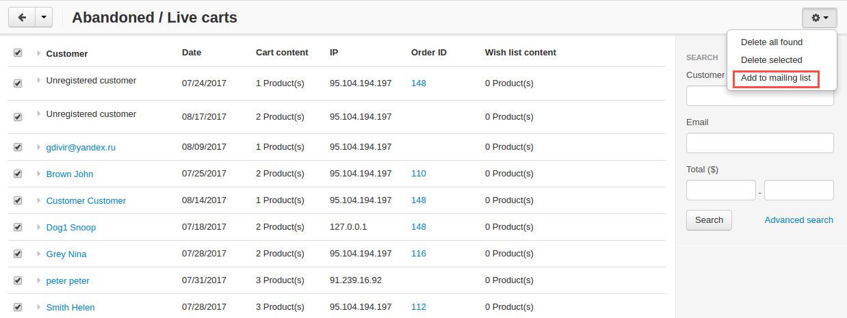Uncheck the Smith Helen row checkbox

(18, 307)
